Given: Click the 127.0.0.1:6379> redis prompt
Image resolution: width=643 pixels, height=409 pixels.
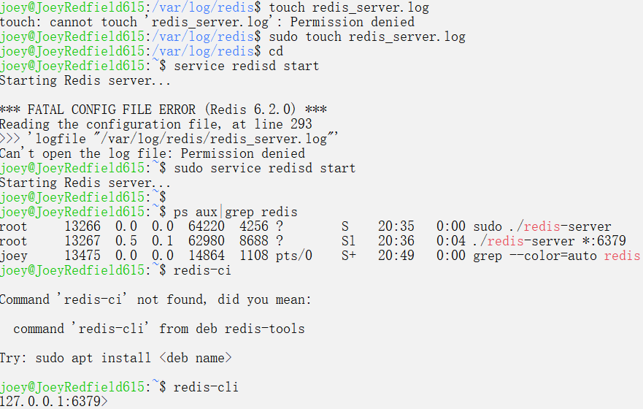Looking at the screenshot, I should (x=54, y=402).
